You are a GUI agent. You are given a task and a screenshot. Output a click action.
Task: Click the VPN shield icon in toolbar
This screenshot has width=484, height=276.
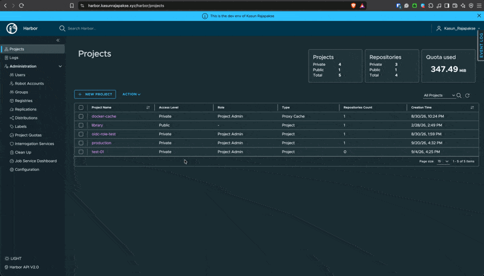471,5
